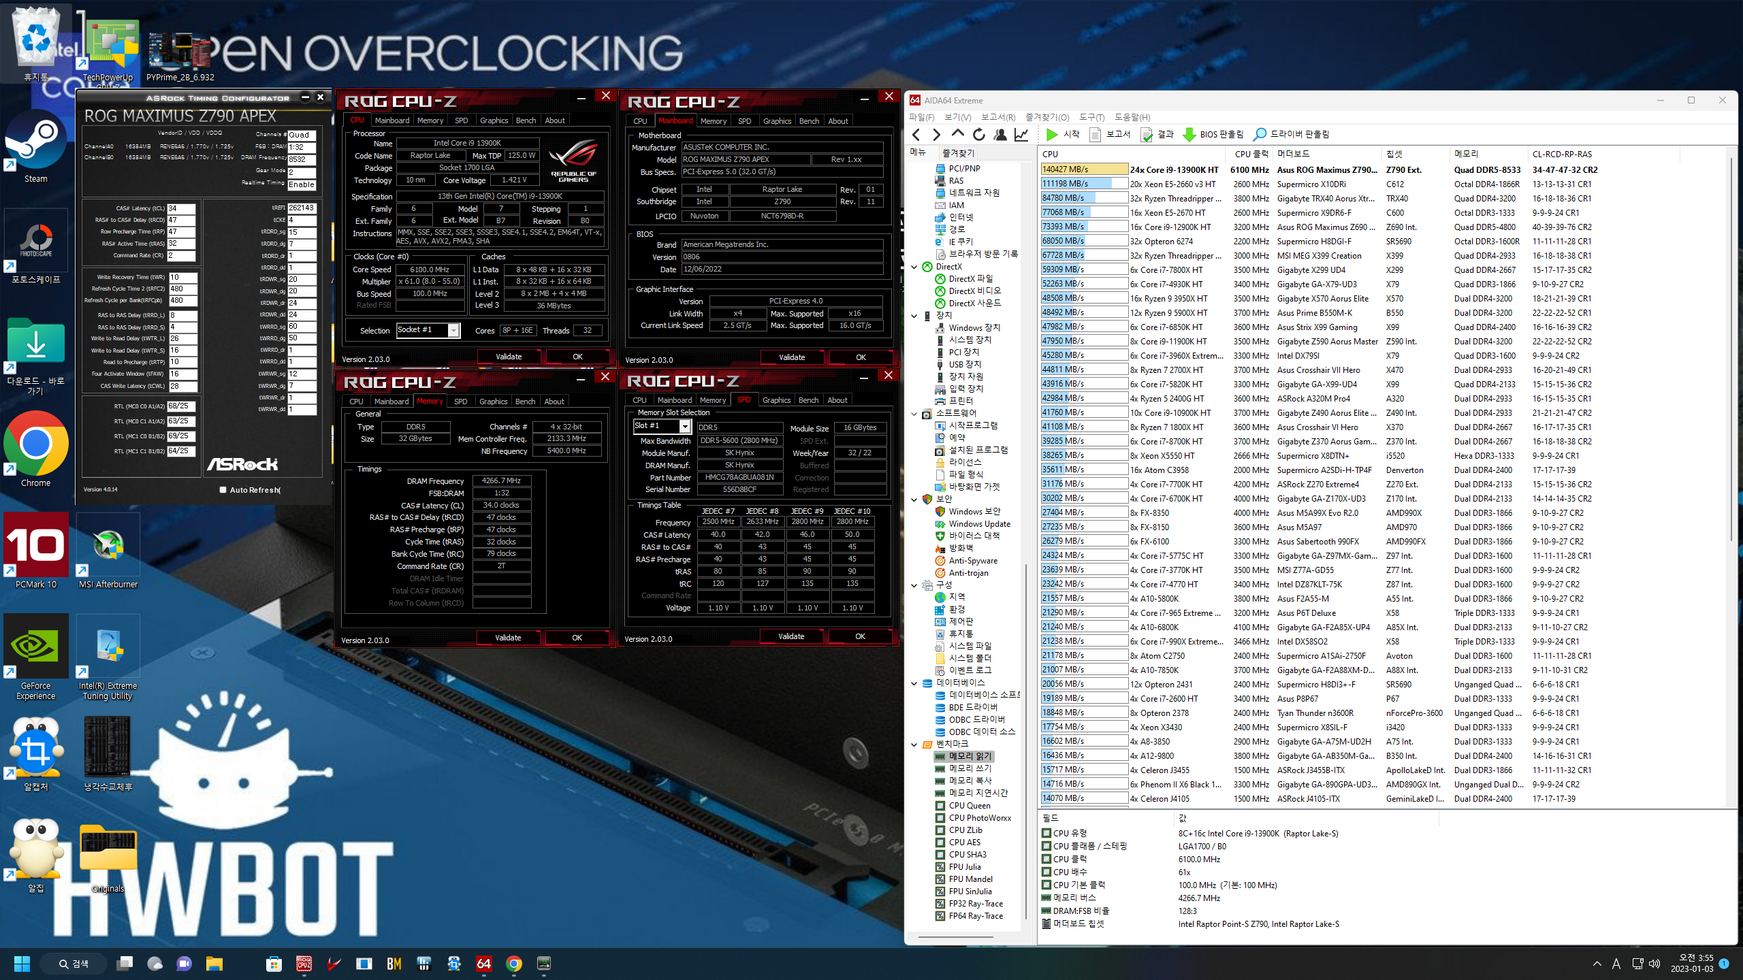1743x980 pixels.
Task: Open AIDA64 user icon in toolbar
Action: [1000, 135]
